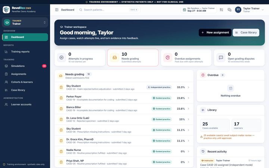Image resolution: width=269 pixels, height=168 pixels.
Task: Open Sky Student CASE-06 row chevron
Action: pos(188,130)
